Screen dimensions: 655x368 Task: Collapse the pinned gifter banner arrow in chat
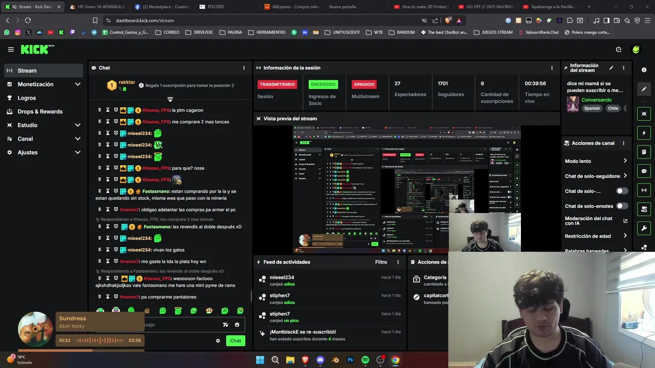170,99
